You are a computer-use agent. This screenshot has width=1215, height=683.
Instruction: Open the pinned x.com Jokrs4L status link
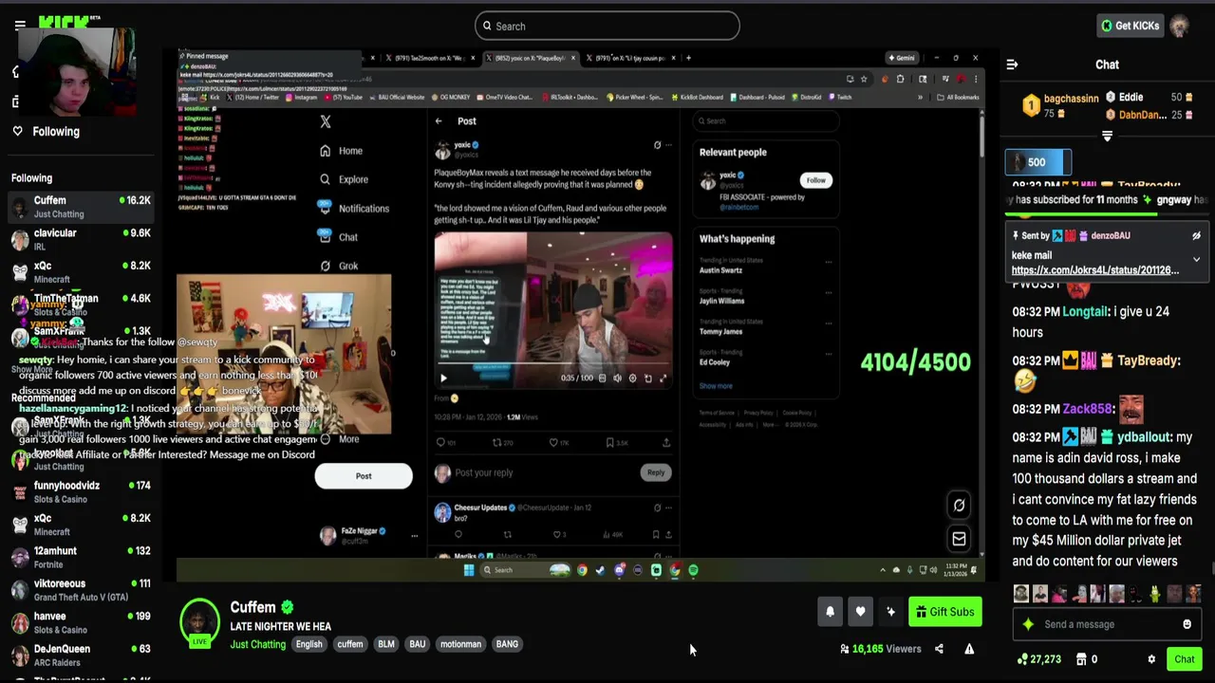click(x=1095, y=270)
